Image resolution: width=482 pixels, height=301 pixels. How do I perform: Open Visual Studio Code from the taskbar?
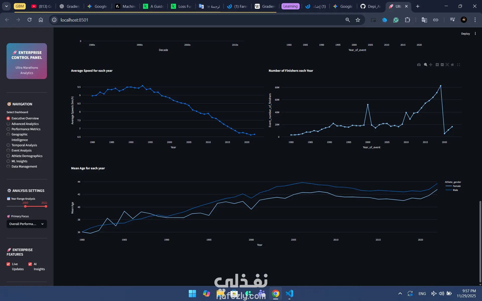tap(289, 293)
